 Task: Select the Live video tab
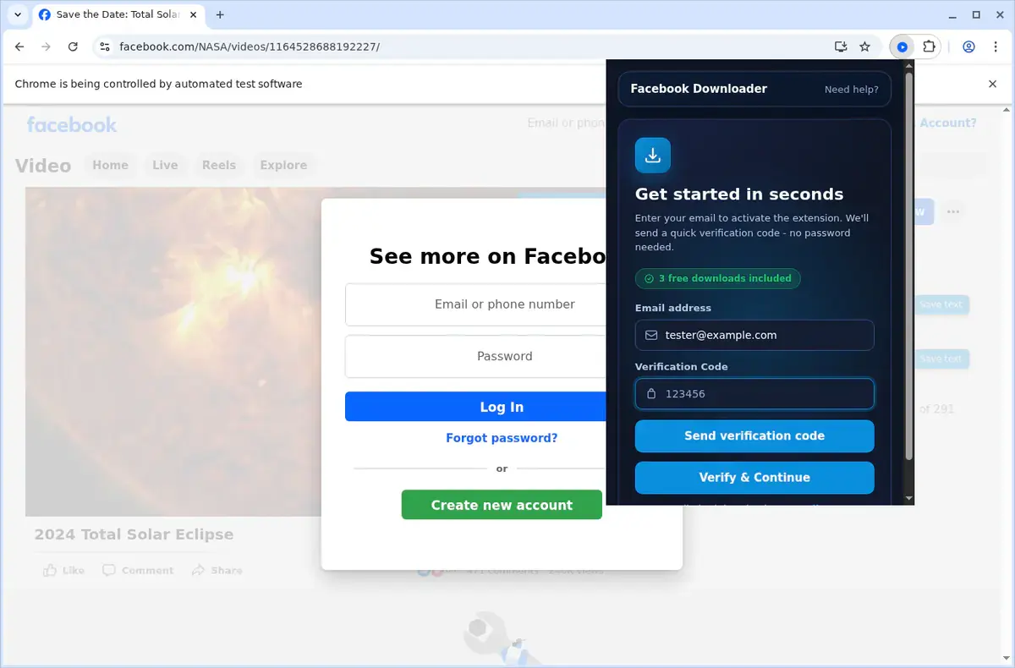tap(165, 165)
